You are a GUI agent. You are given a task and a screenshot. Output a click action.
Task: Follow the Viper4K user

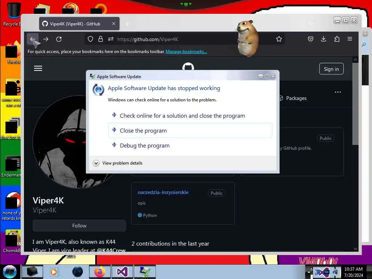tap(79, 226)
